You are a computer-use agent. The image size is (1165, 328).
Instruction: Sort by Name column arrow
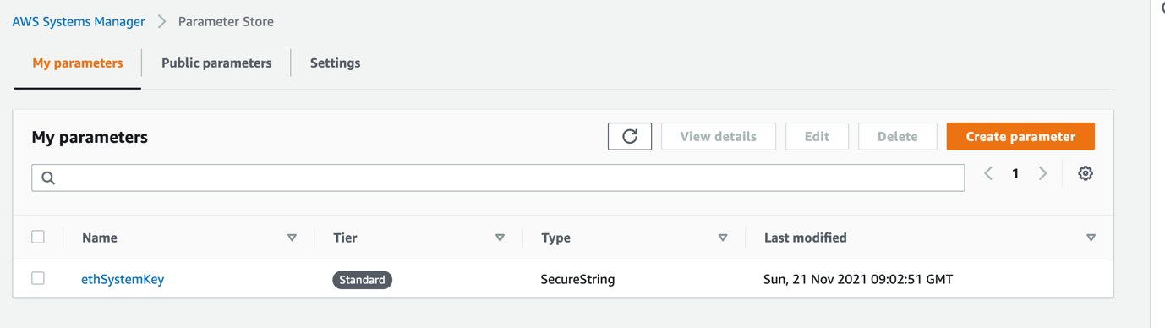[293, 238]
